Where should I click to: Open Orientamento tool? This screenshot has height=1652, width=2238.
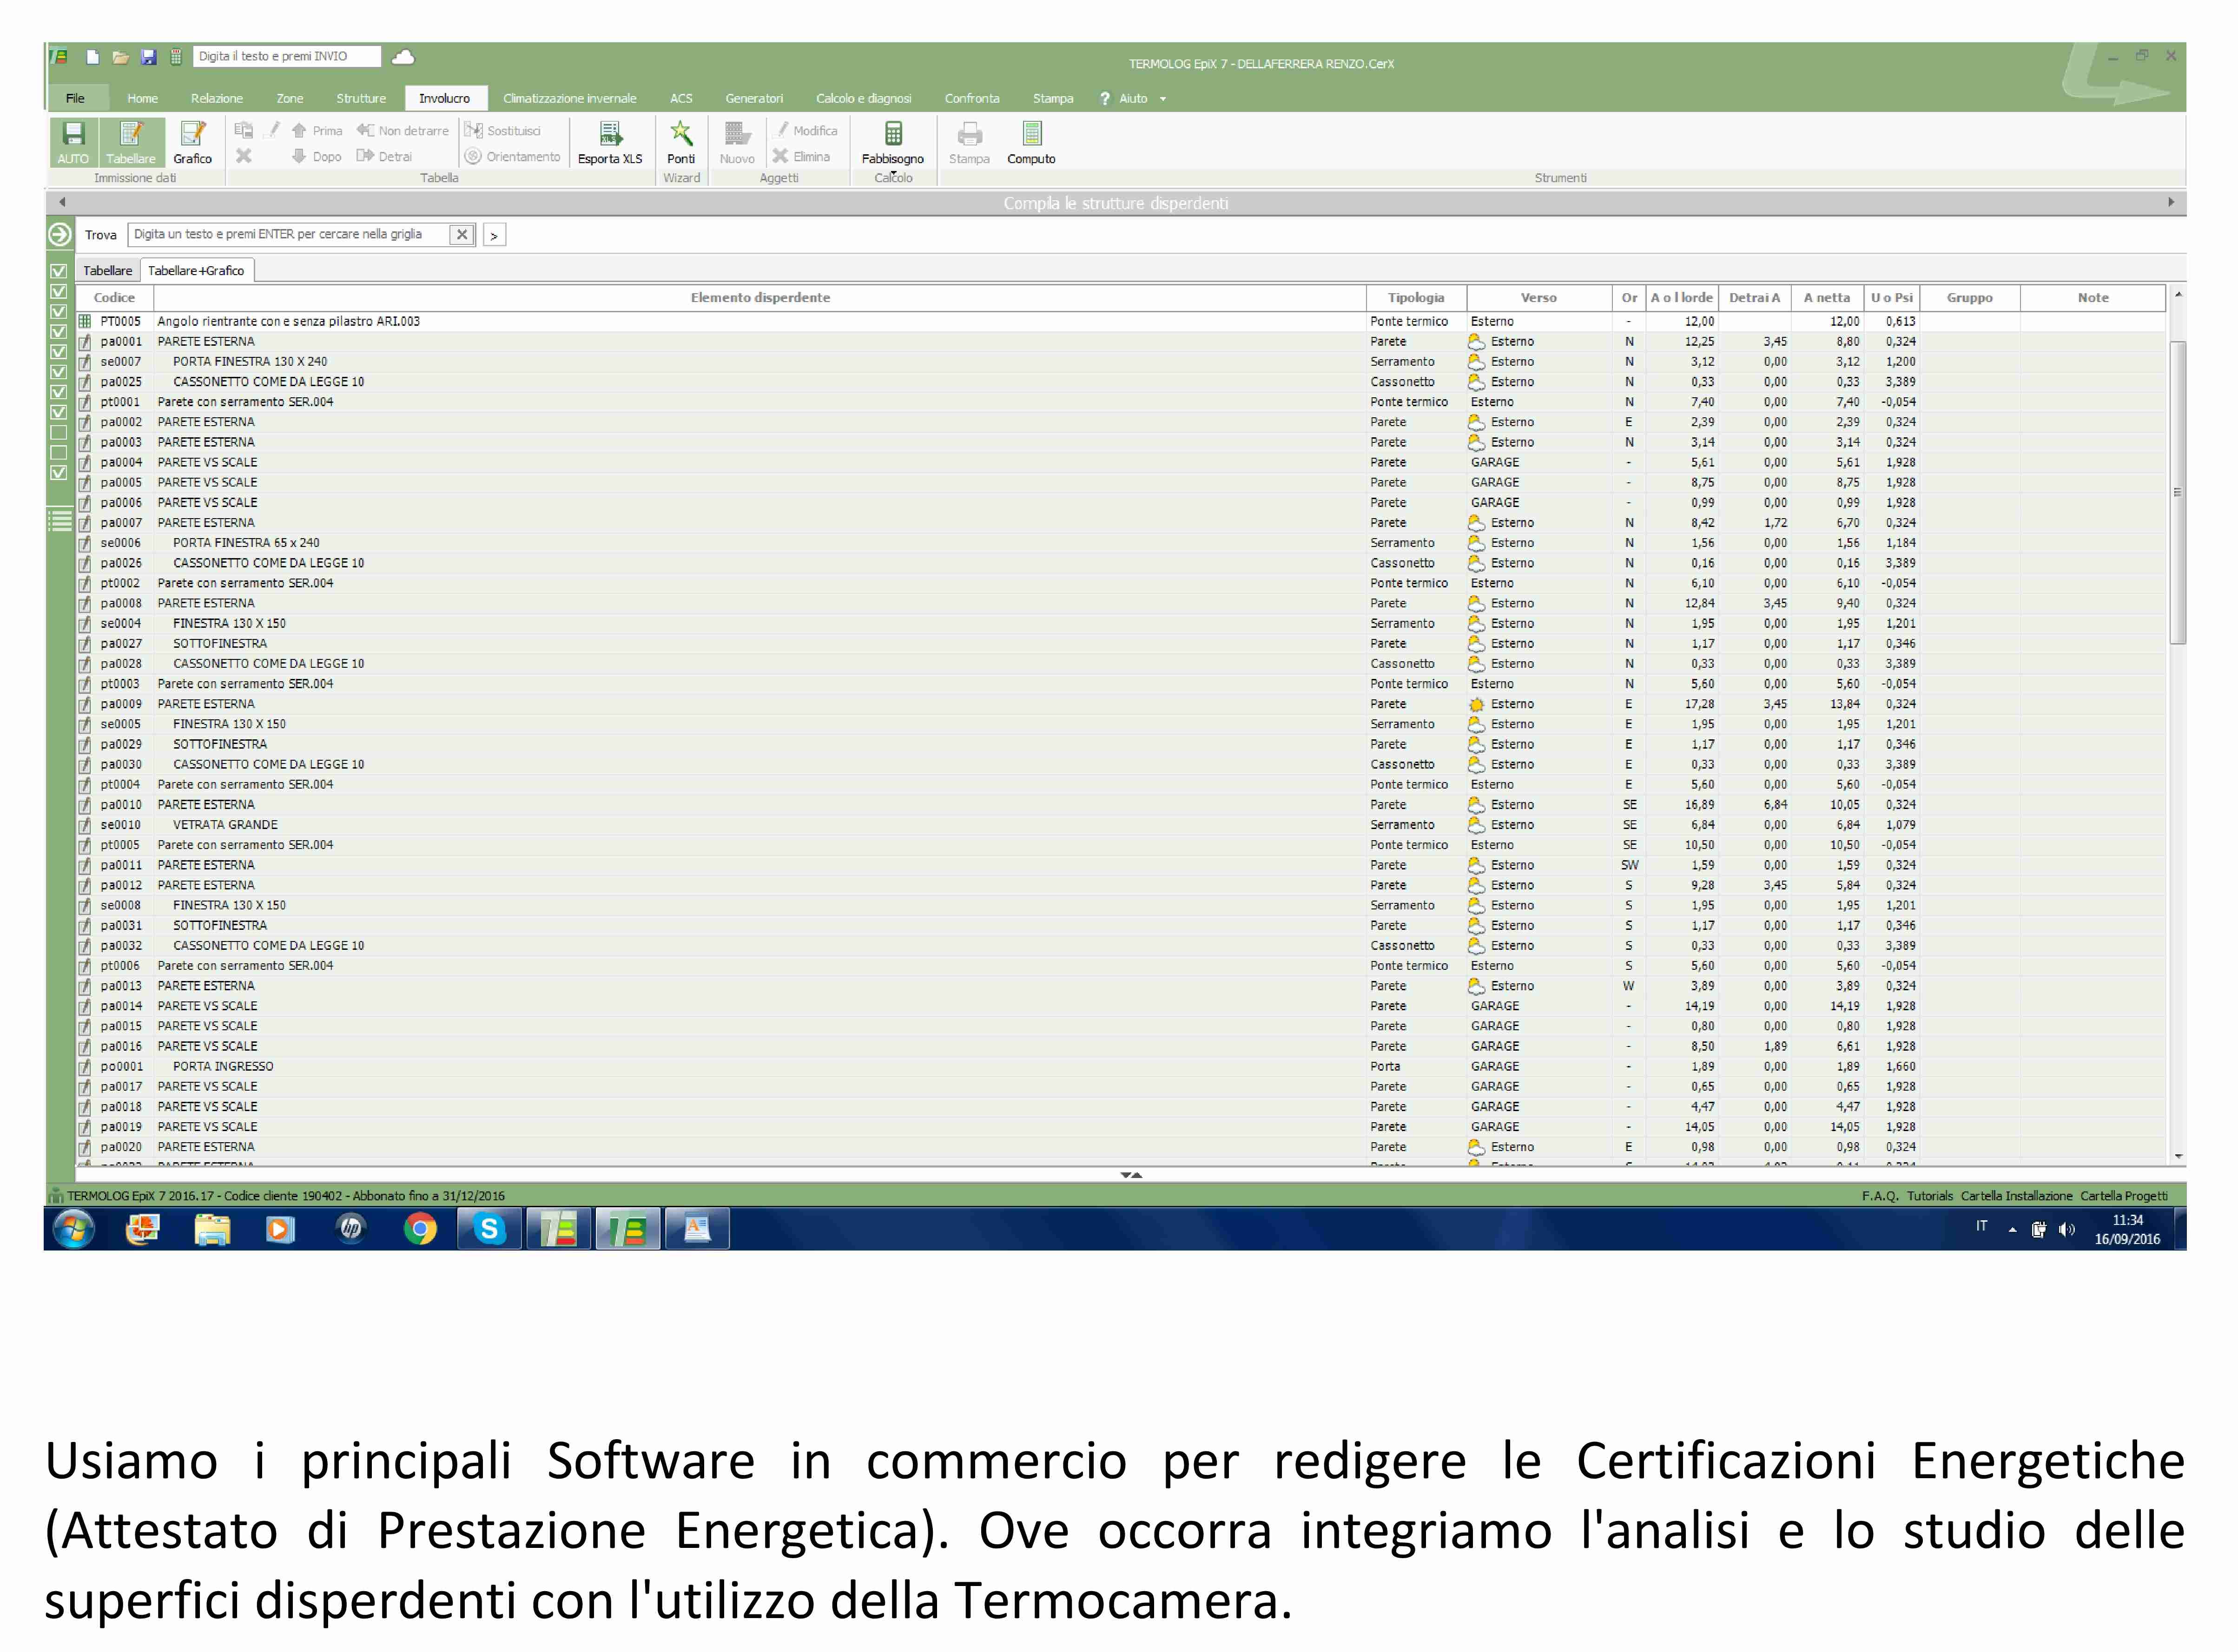(513, 157)
